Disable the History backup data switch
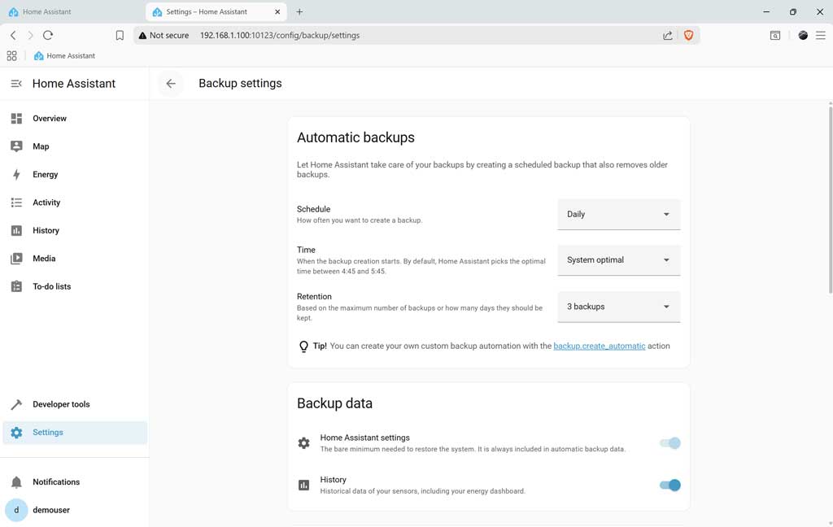This screenshot has width=833, height=527. (x=670, y=485)
